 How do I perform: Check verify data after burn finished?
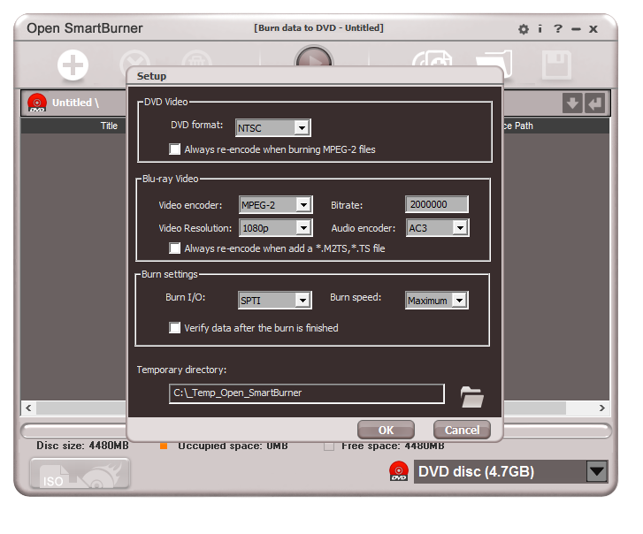175,328
